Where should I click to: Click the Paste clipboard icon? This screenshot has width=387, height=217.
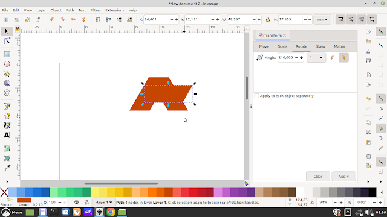point(368,142)
